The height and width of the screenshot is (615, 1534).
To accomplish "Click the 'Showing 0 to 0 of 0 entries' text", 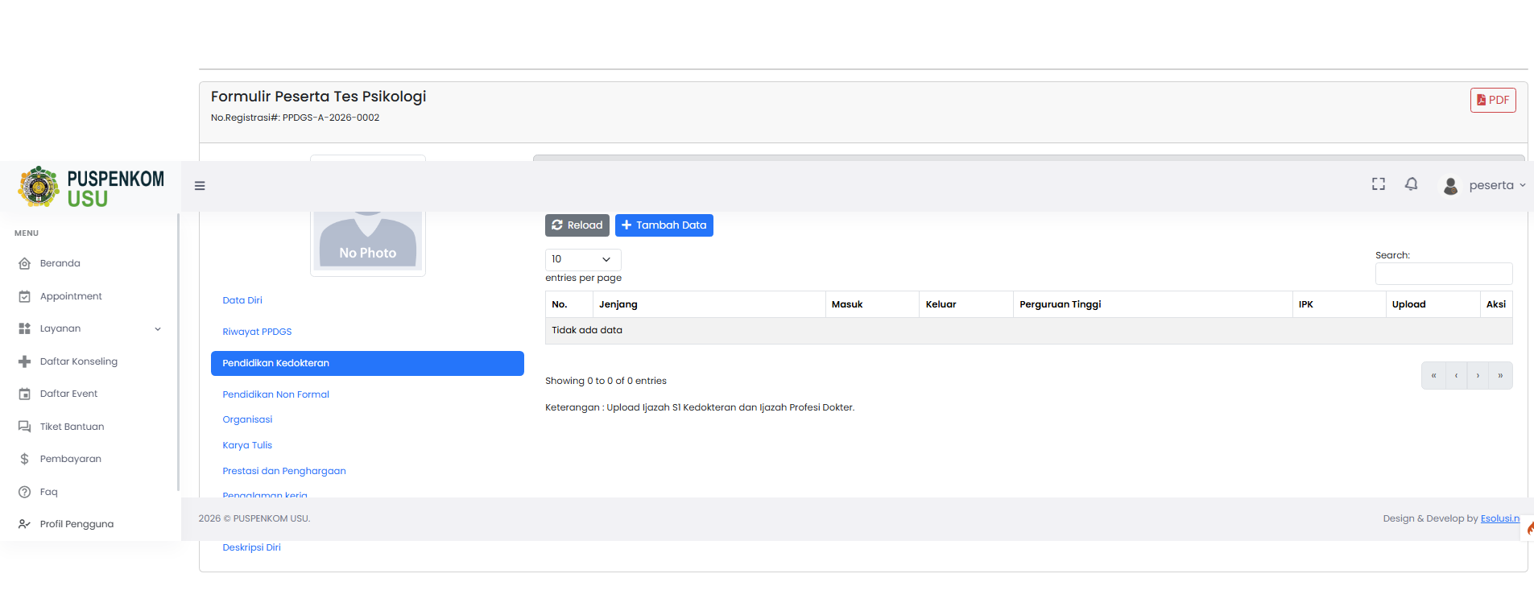I will [606, 381].
